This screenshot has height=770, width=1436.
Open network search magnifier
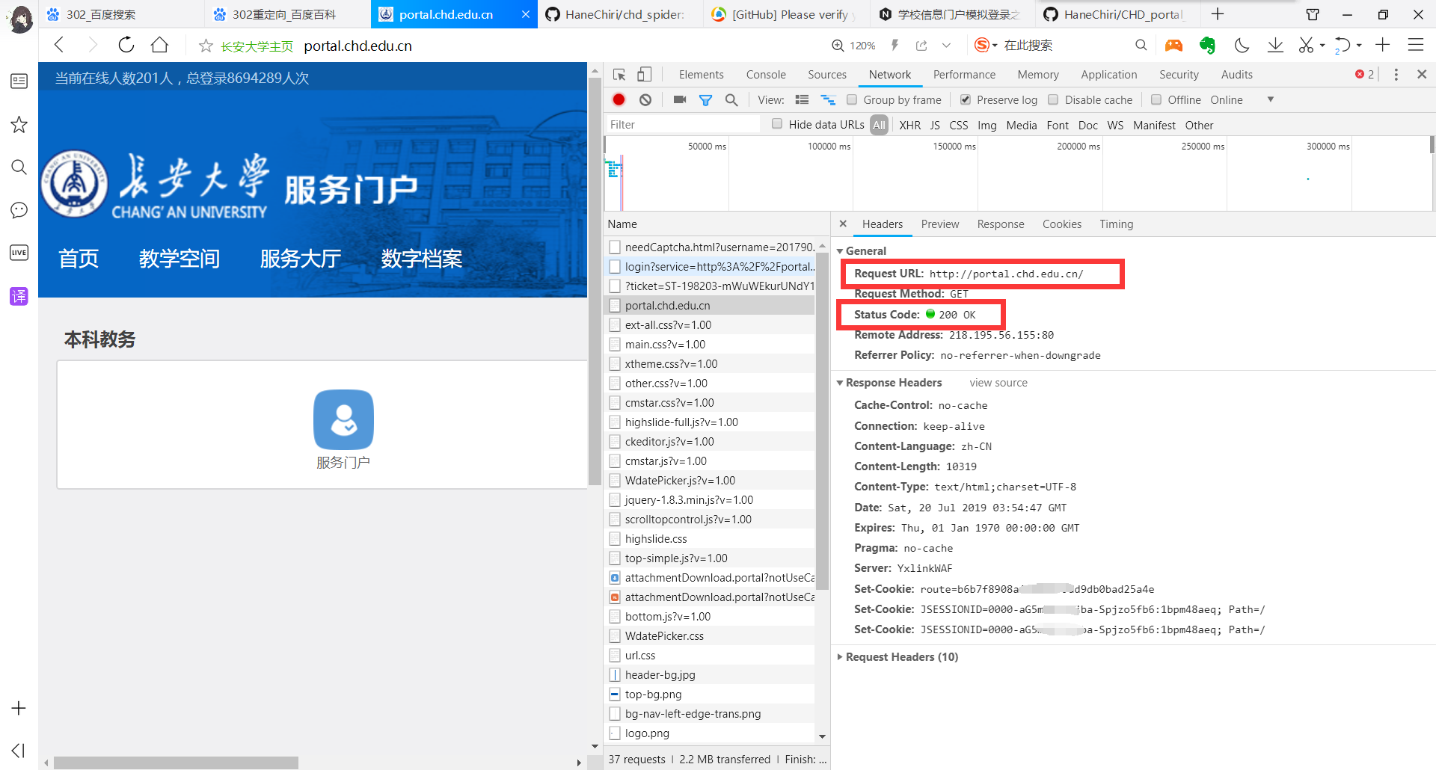731,99
